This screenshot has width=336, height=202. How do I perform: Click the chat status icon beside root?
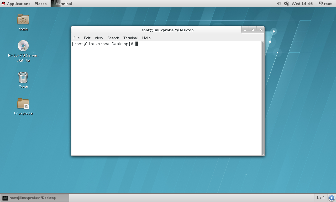pyautogui.click(x=321, y=3)
